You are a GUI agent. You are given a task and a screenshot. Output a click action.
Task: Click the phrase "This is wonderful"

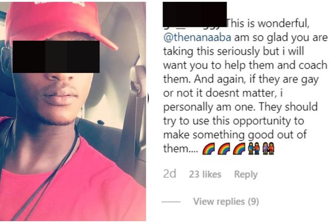tap(267, 23)
